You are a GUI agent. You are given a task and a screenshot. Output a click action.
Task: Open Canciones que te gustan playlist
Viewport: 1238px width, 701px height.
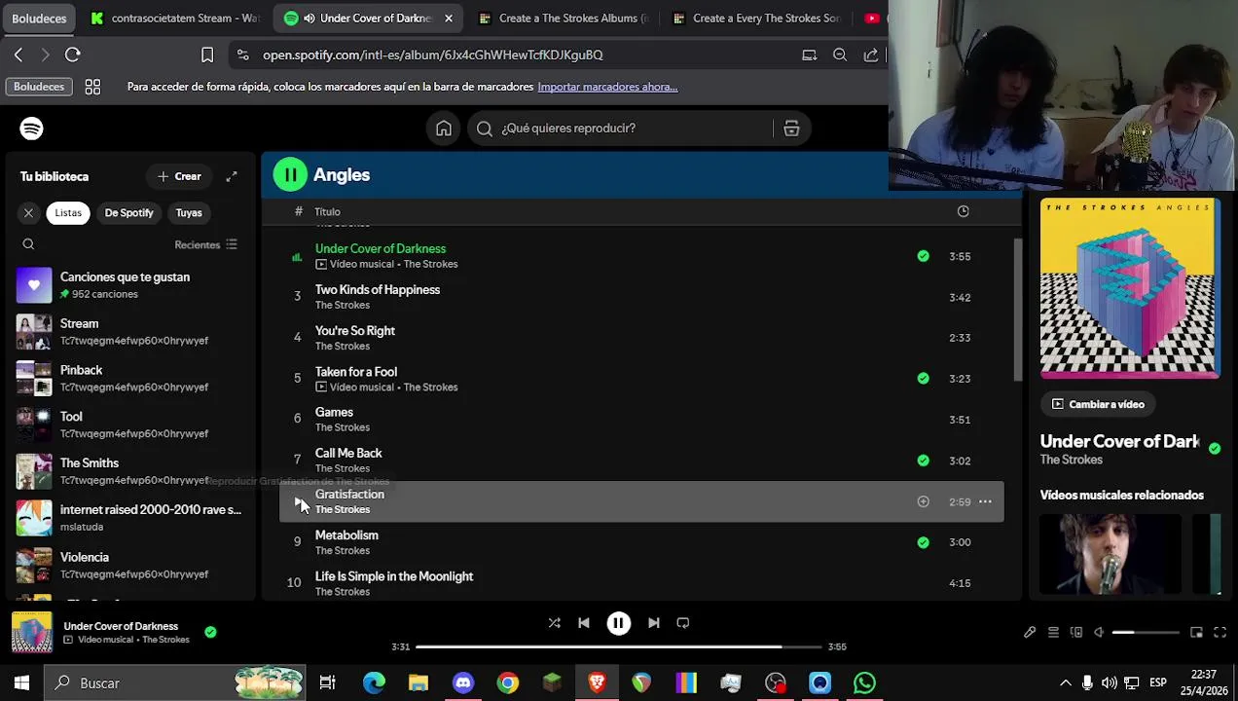click(130, 285)
